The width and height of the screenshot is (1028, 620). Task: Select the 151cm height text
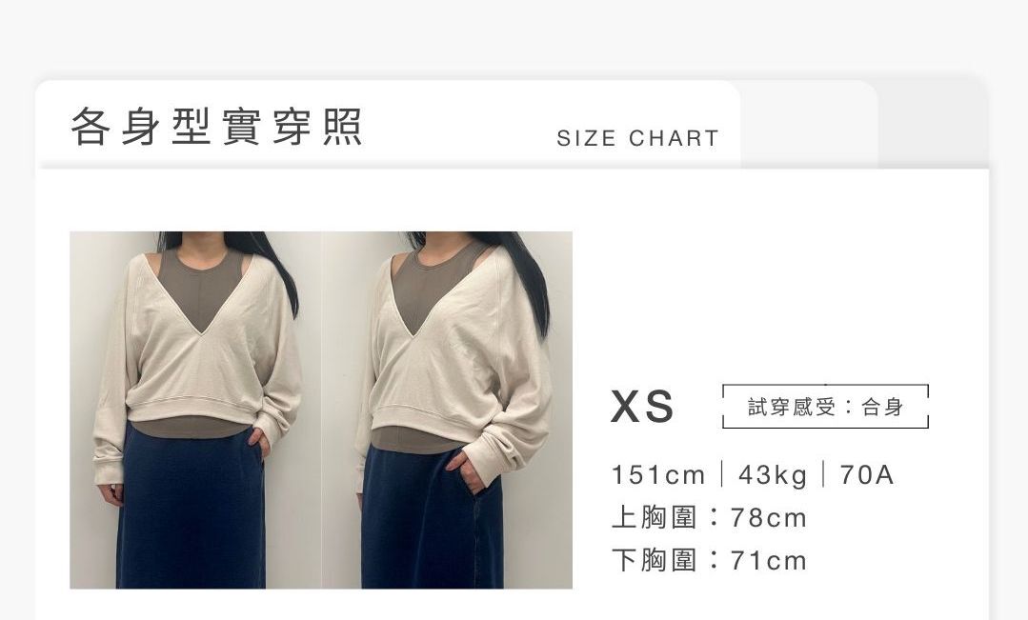[657, 474]
